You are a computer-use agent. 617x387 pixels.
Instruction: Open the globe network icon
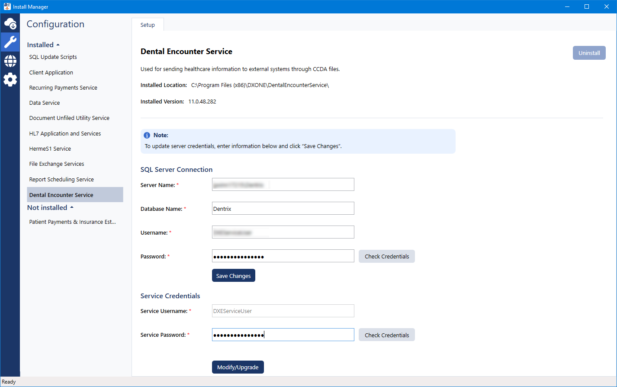[x=10, y=61]
